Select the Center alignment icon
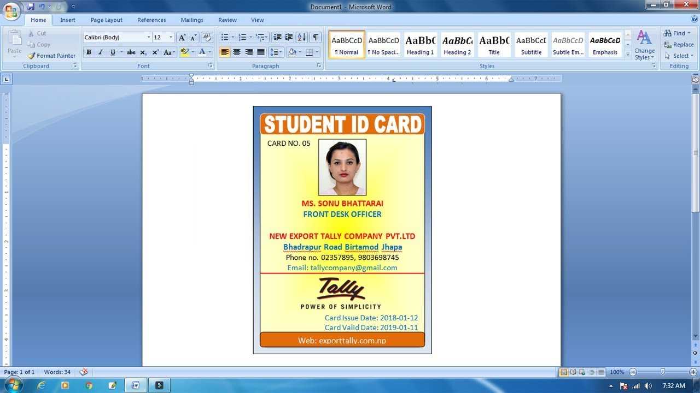700x393 pixels. point(237,52)
